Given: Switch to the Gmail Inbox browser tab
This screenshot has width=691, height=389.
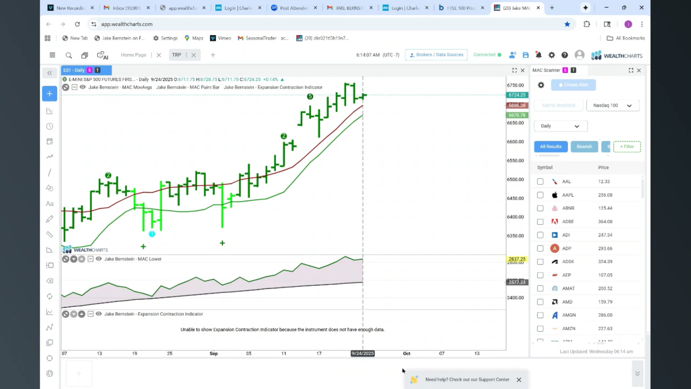Looking at the screenshot, I should point(127,8).
